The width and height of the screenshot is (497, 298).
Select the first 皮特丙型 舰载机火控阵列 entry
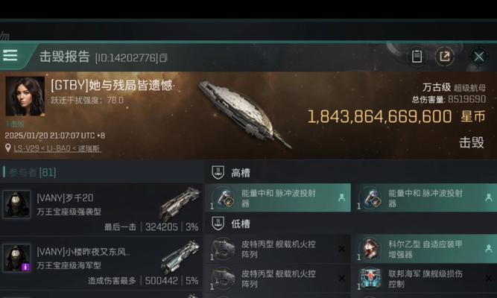tap(278, 249)
